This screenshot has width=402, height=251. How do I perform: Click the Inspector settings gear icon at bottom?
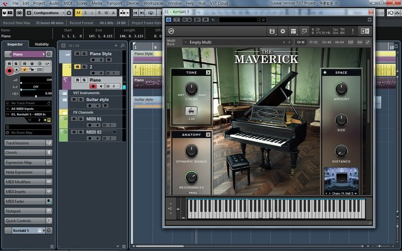coord(52,247)
